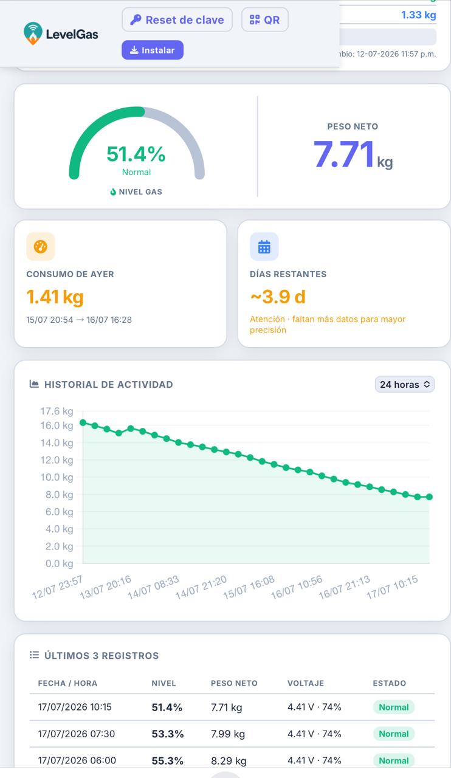
Task: Click the Atención faltan más datos warning text
Action: coord(328,325)
